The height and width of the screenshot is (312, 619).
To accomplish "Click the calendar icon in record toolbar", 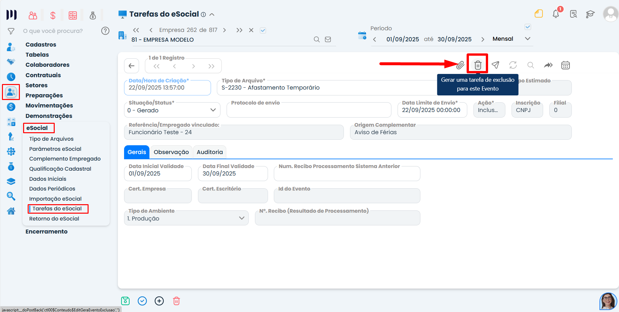I will coord(565,65).
